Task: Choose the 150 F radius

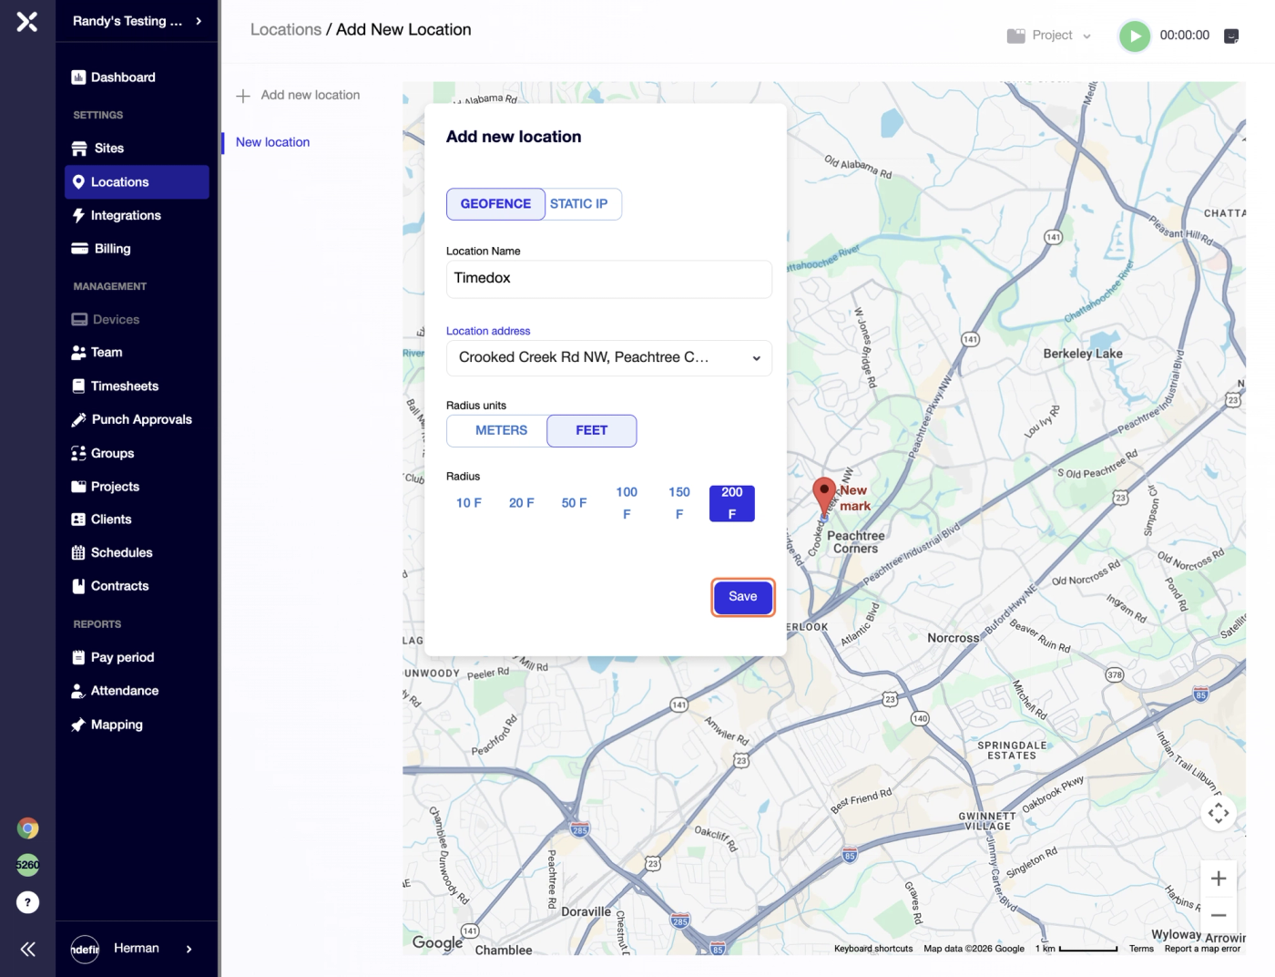Action: pyautogui.click(x=679, y=503)
